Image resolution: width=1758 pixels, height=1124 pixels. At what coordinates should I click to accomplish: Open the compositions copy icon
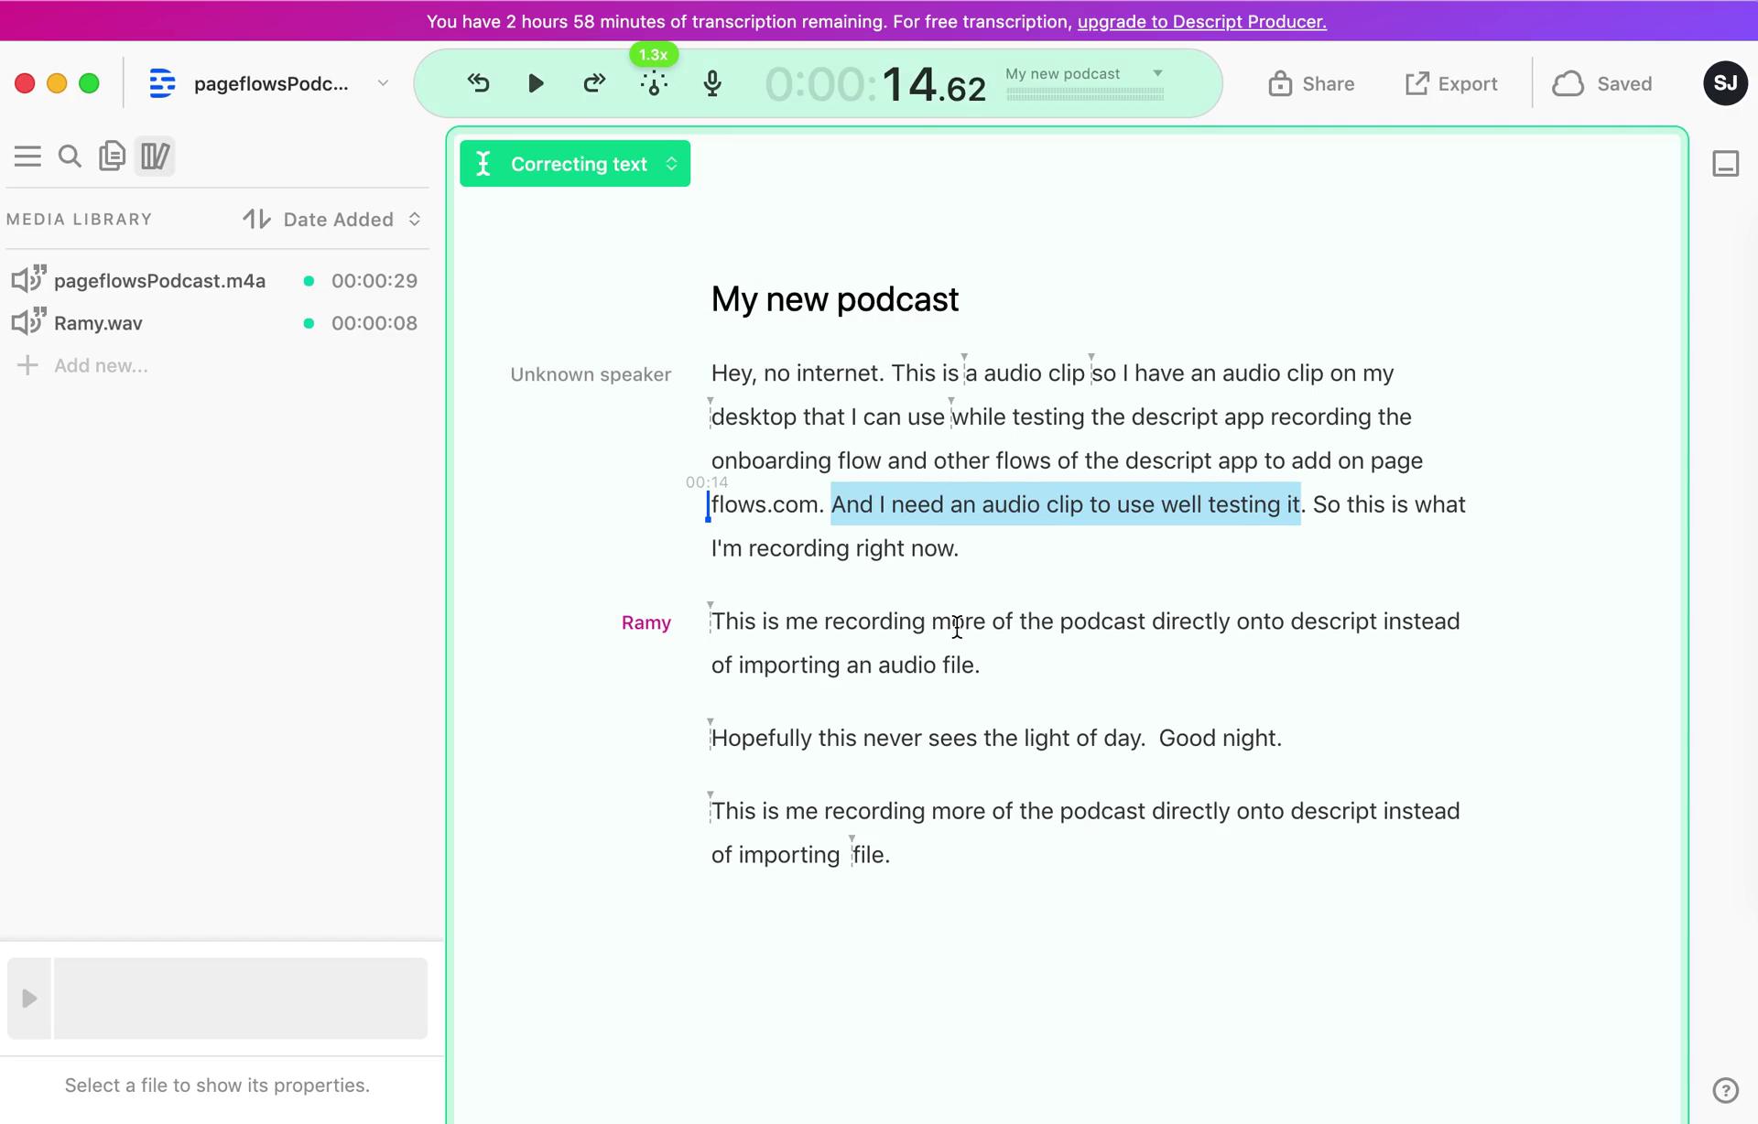[112, 156]
